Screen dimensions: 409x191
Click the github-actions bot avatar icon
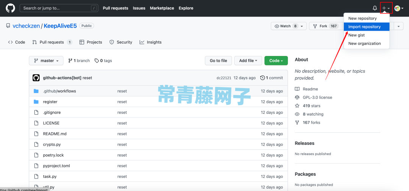pos(36,78)
